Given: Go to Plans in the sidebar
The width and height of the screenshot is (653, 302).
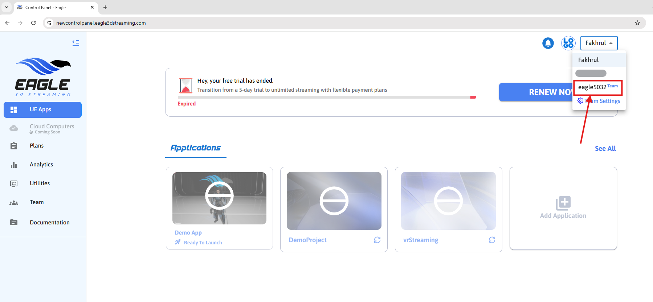Looking at the screenshot, I should [x=37, y=146].
